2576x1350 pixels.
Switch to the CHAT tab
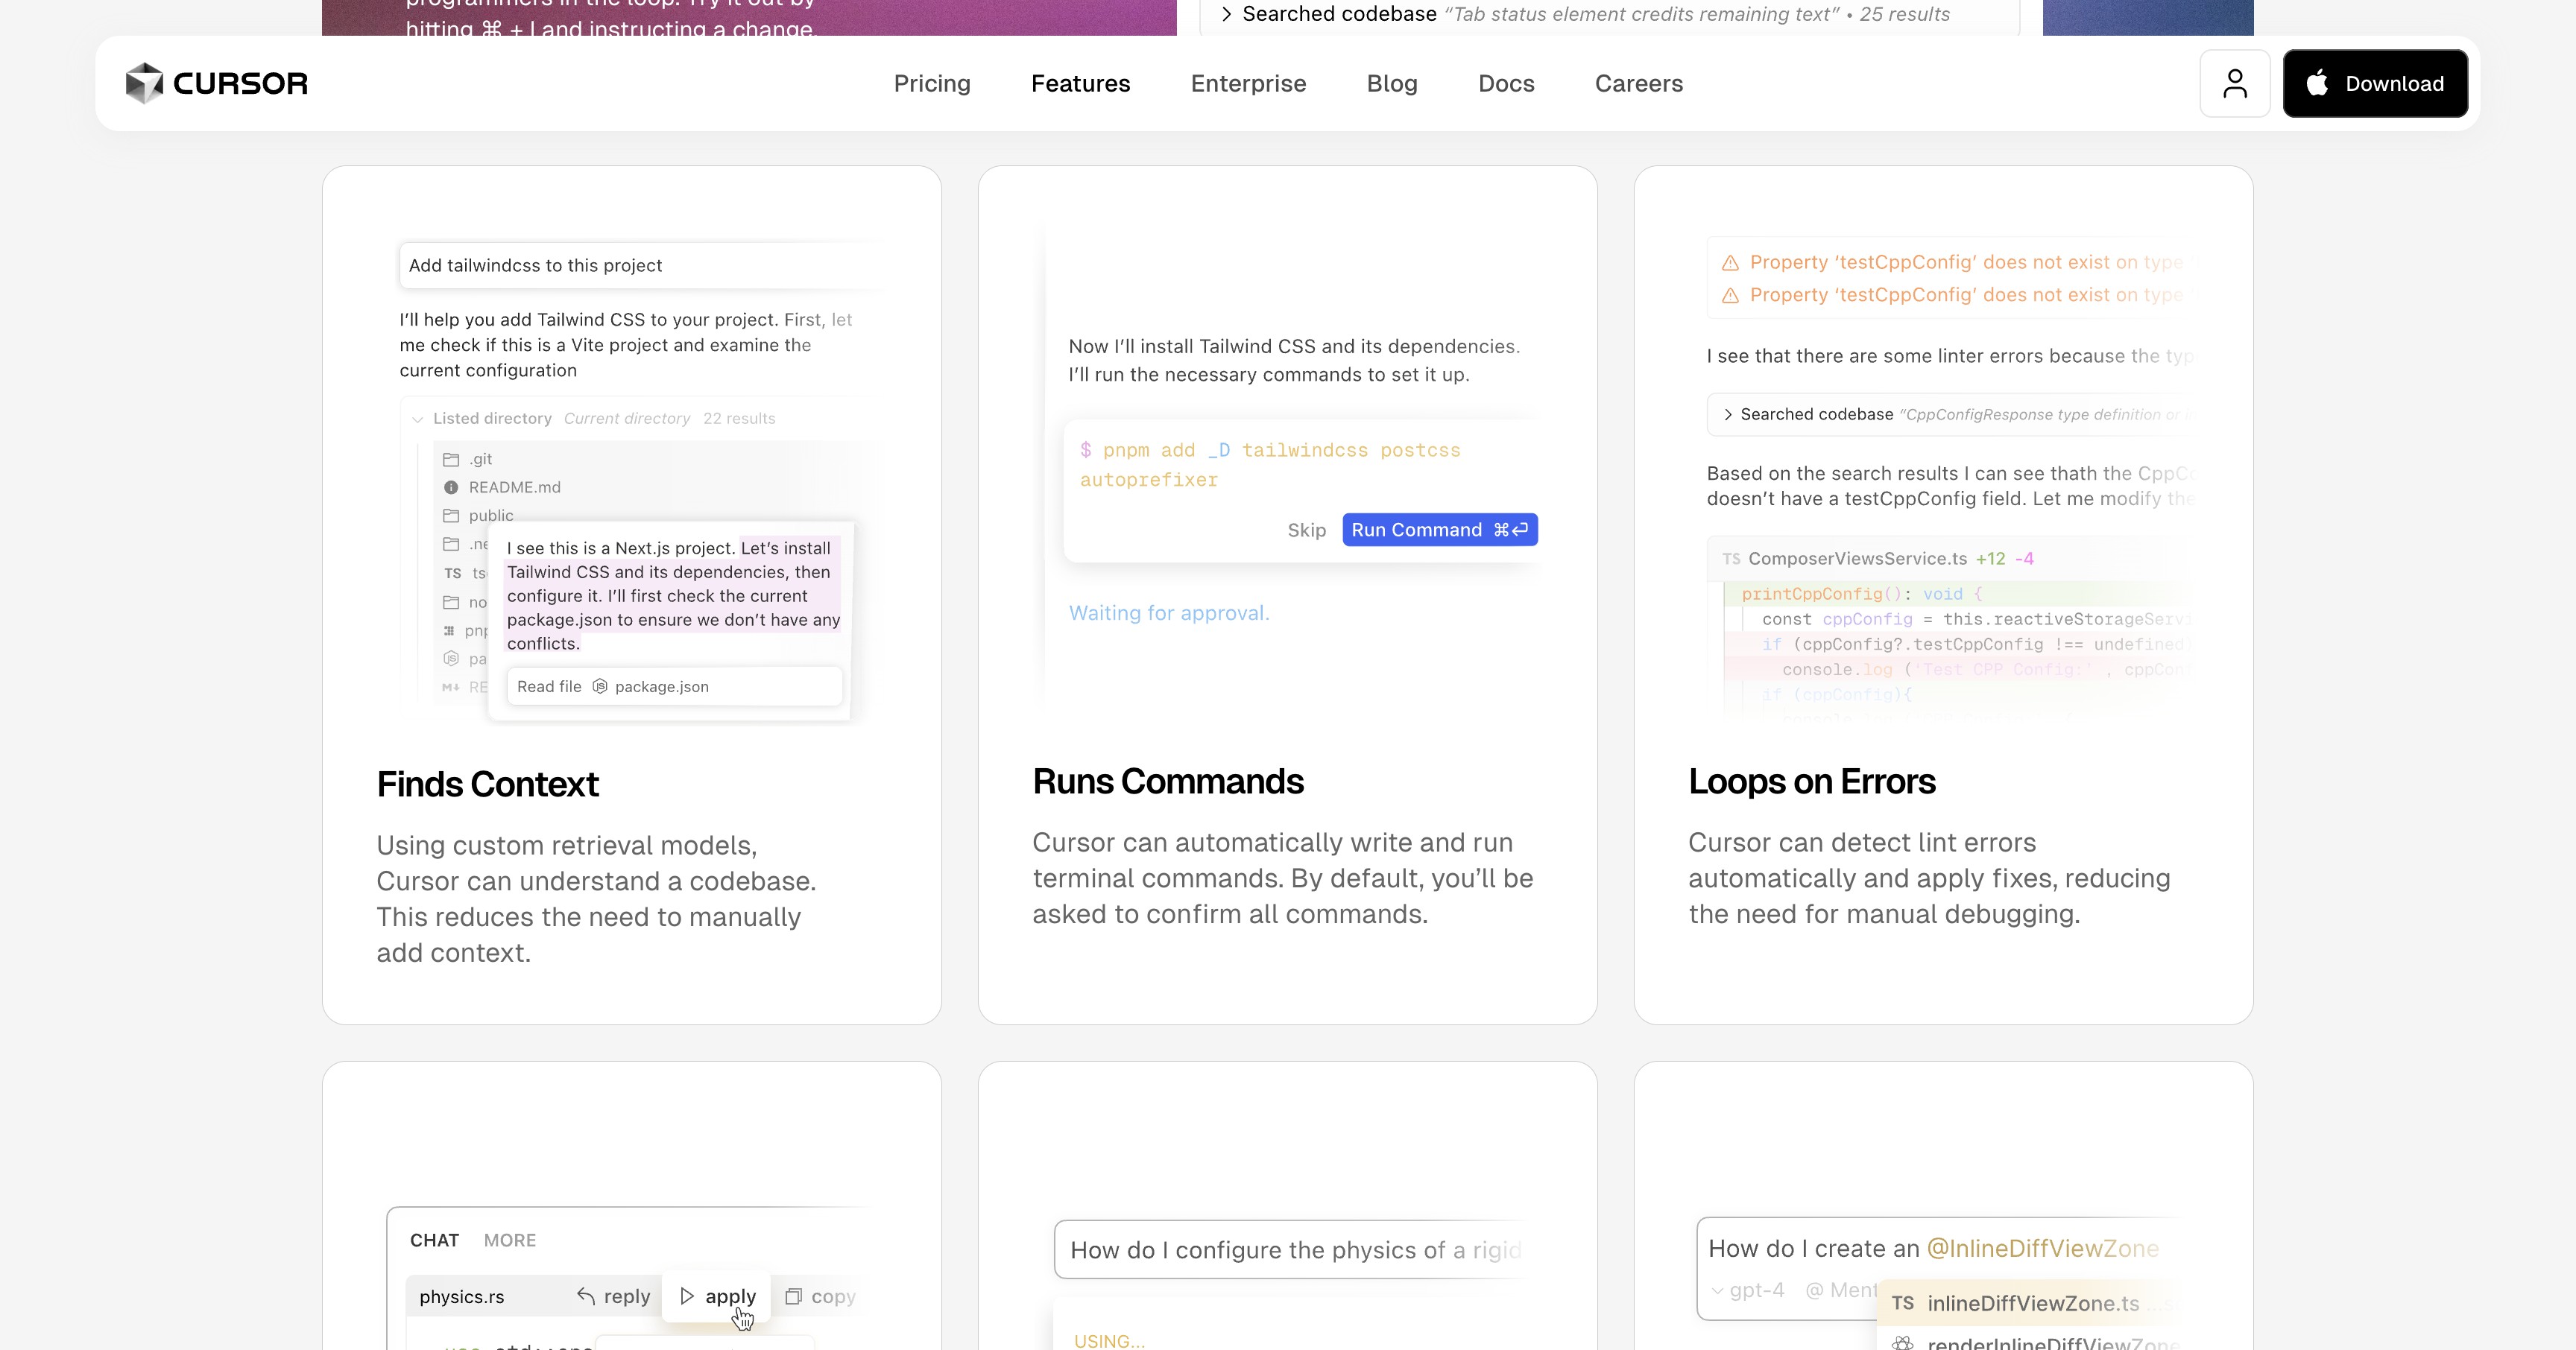434,1240
